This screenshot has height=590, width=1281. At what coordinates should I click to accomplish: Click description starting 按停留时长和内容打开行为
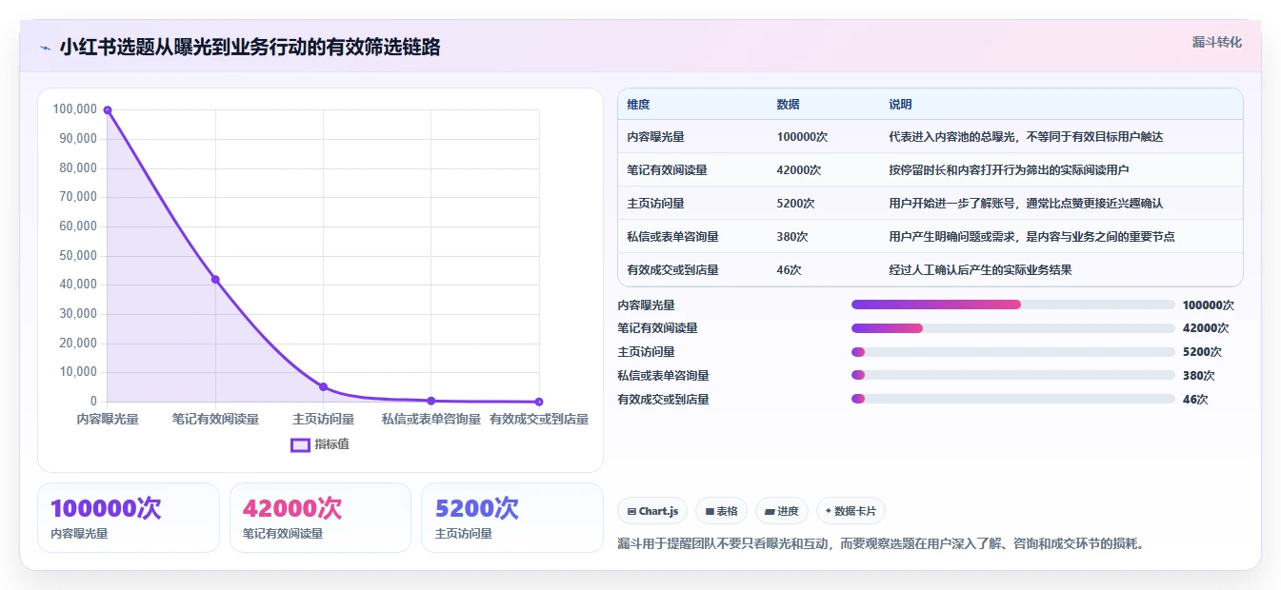click(x=1009, y=170)
